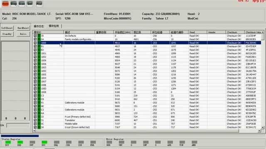Uncheck the Translator module 31 checkbox
This screenshot has width=266, height=149.
point(35,120)
